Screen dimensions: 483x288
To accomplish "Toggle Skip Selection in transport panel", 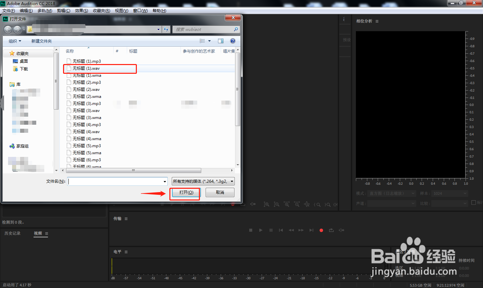I will click(x=341, y=230).
